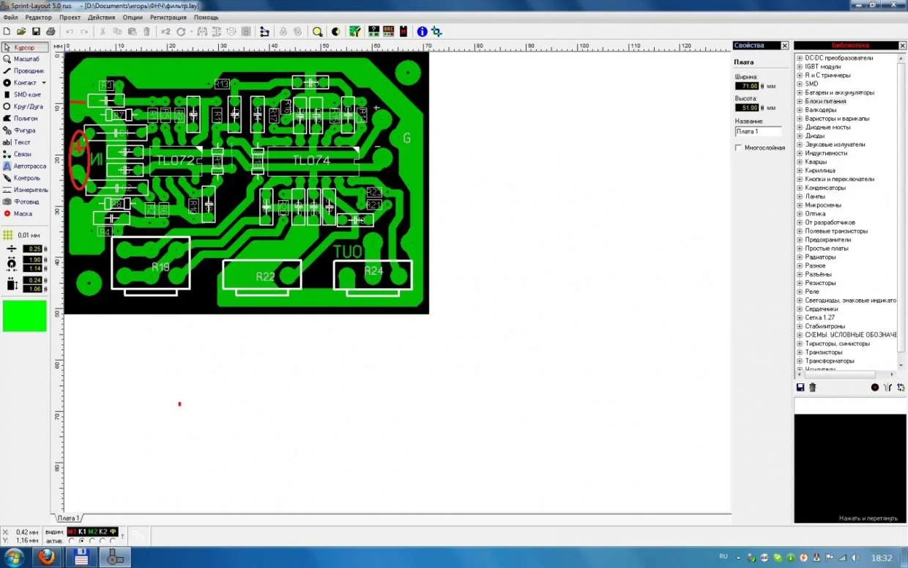Delete library component with trash icon under library
This screenshot has height=568, width=908.
pyautogui.click(x=812, y=387)
